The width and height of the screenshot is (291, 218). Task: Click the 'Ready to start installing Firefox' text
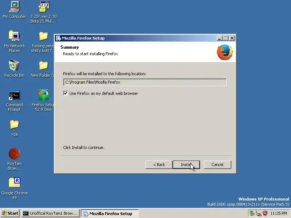[90, 54]
